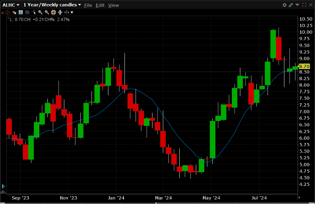Click the Jul '24 axis label
Viewport: 315px width, 204px height.
point(259,198)
